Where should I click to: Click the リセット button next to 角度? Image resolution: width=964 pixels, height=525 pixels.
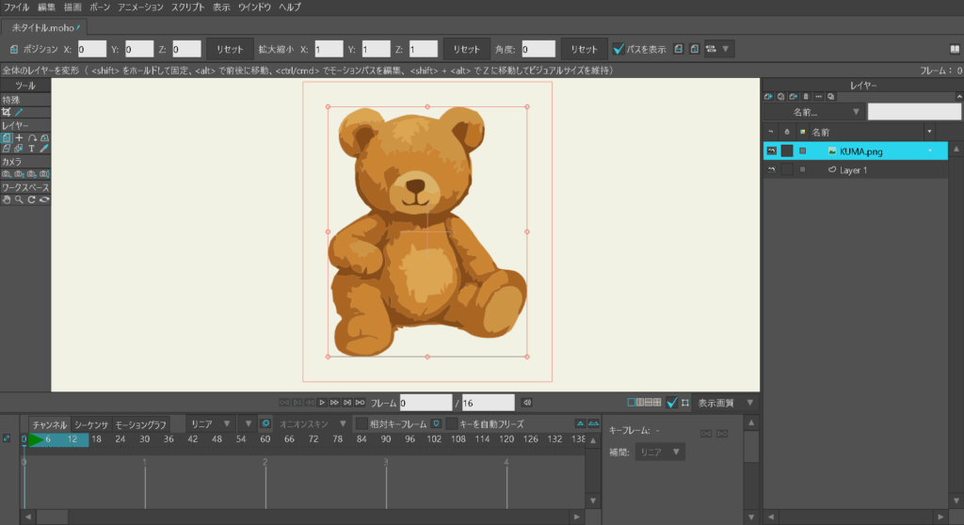tap(584, 49)
